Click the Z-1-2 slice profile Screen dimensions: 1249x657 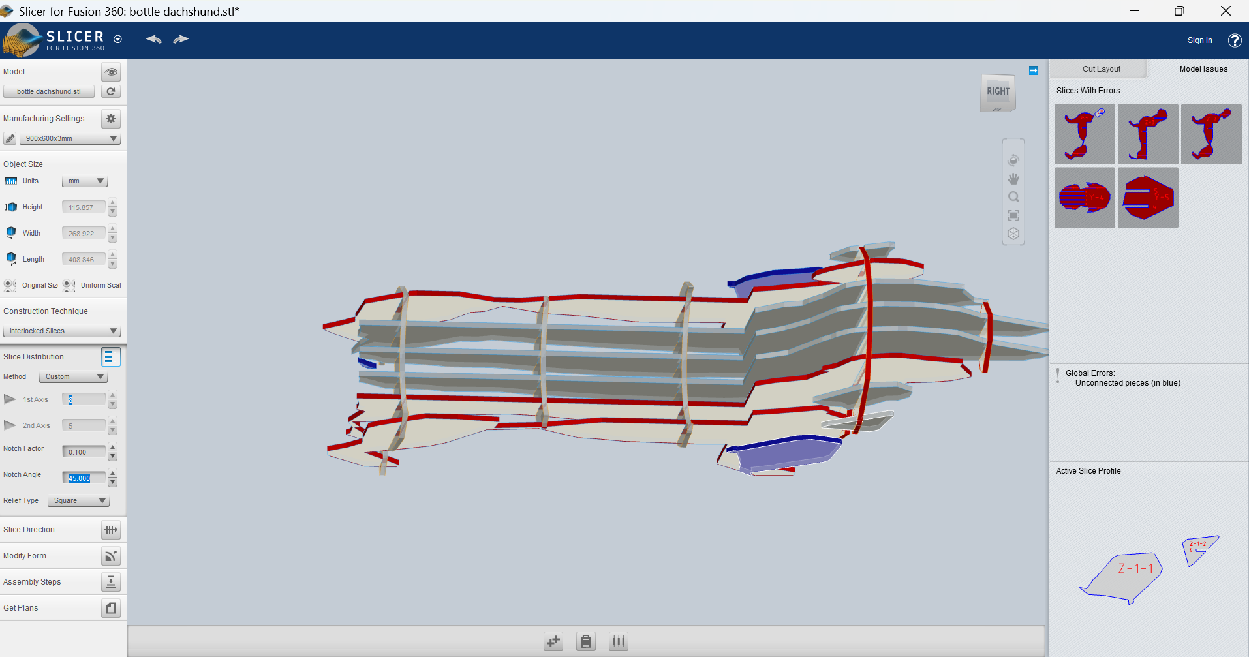click(1199, 549)
